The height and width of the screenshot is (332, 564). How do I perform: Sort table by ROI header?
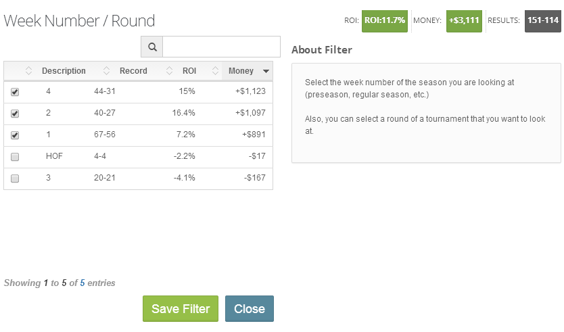189,71
